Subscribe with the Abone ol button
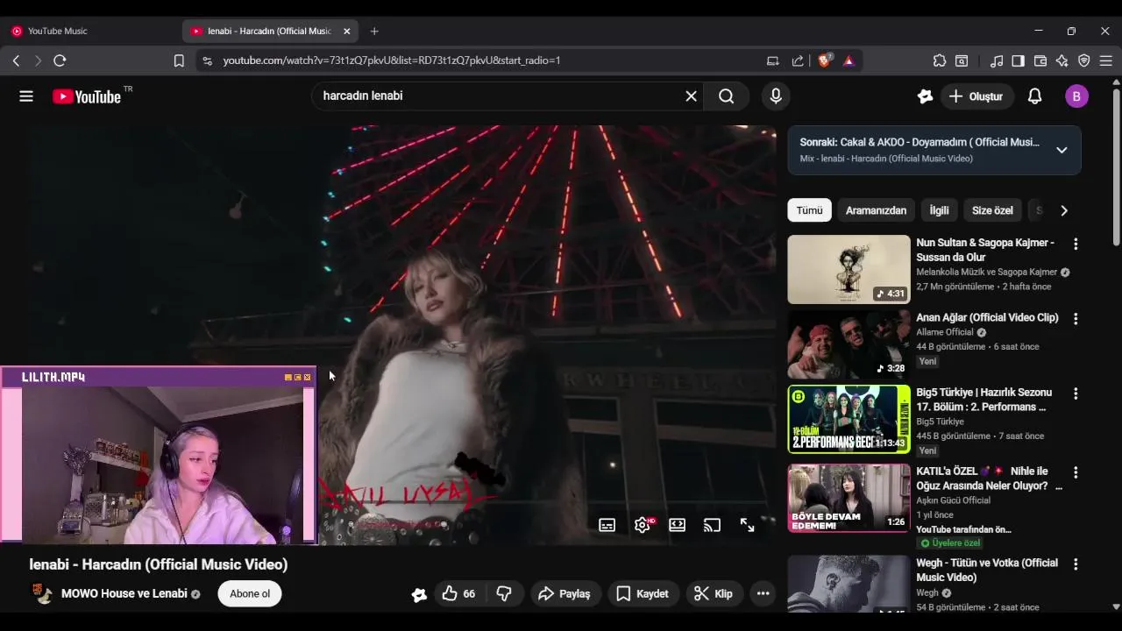 tap(250, 594)
